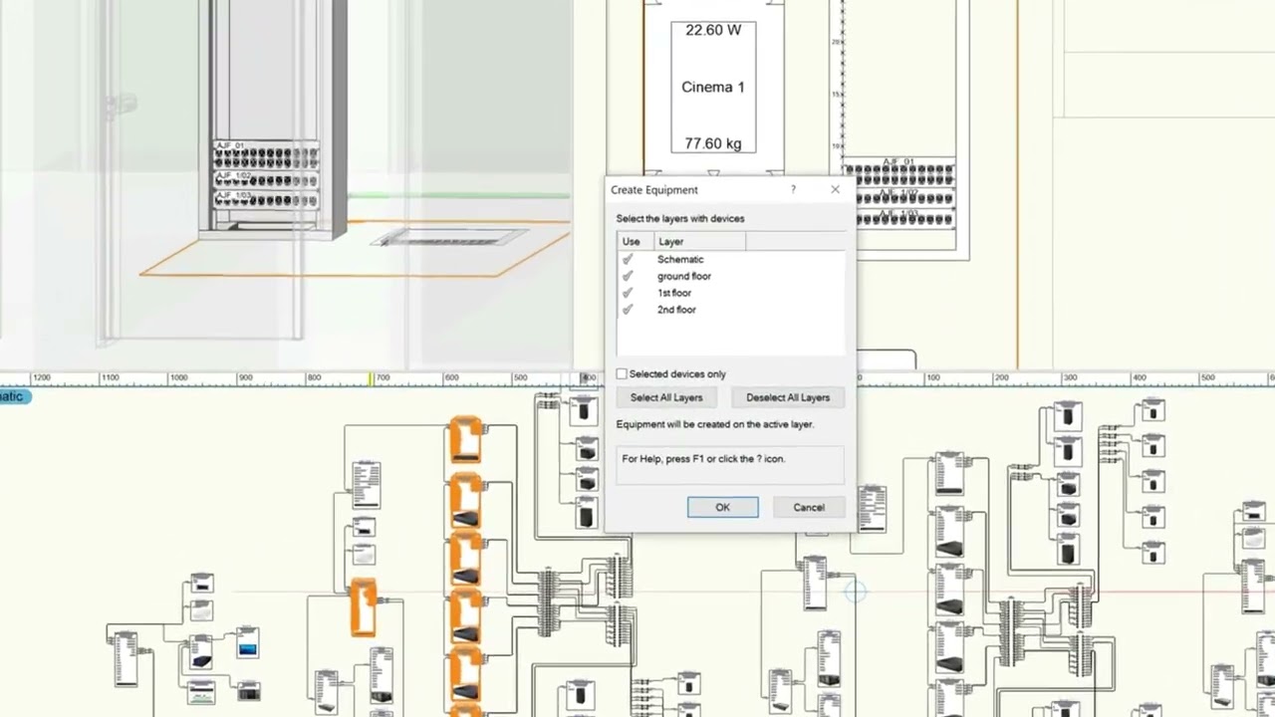Select the Schematic layer name

[x=680, y=259]
